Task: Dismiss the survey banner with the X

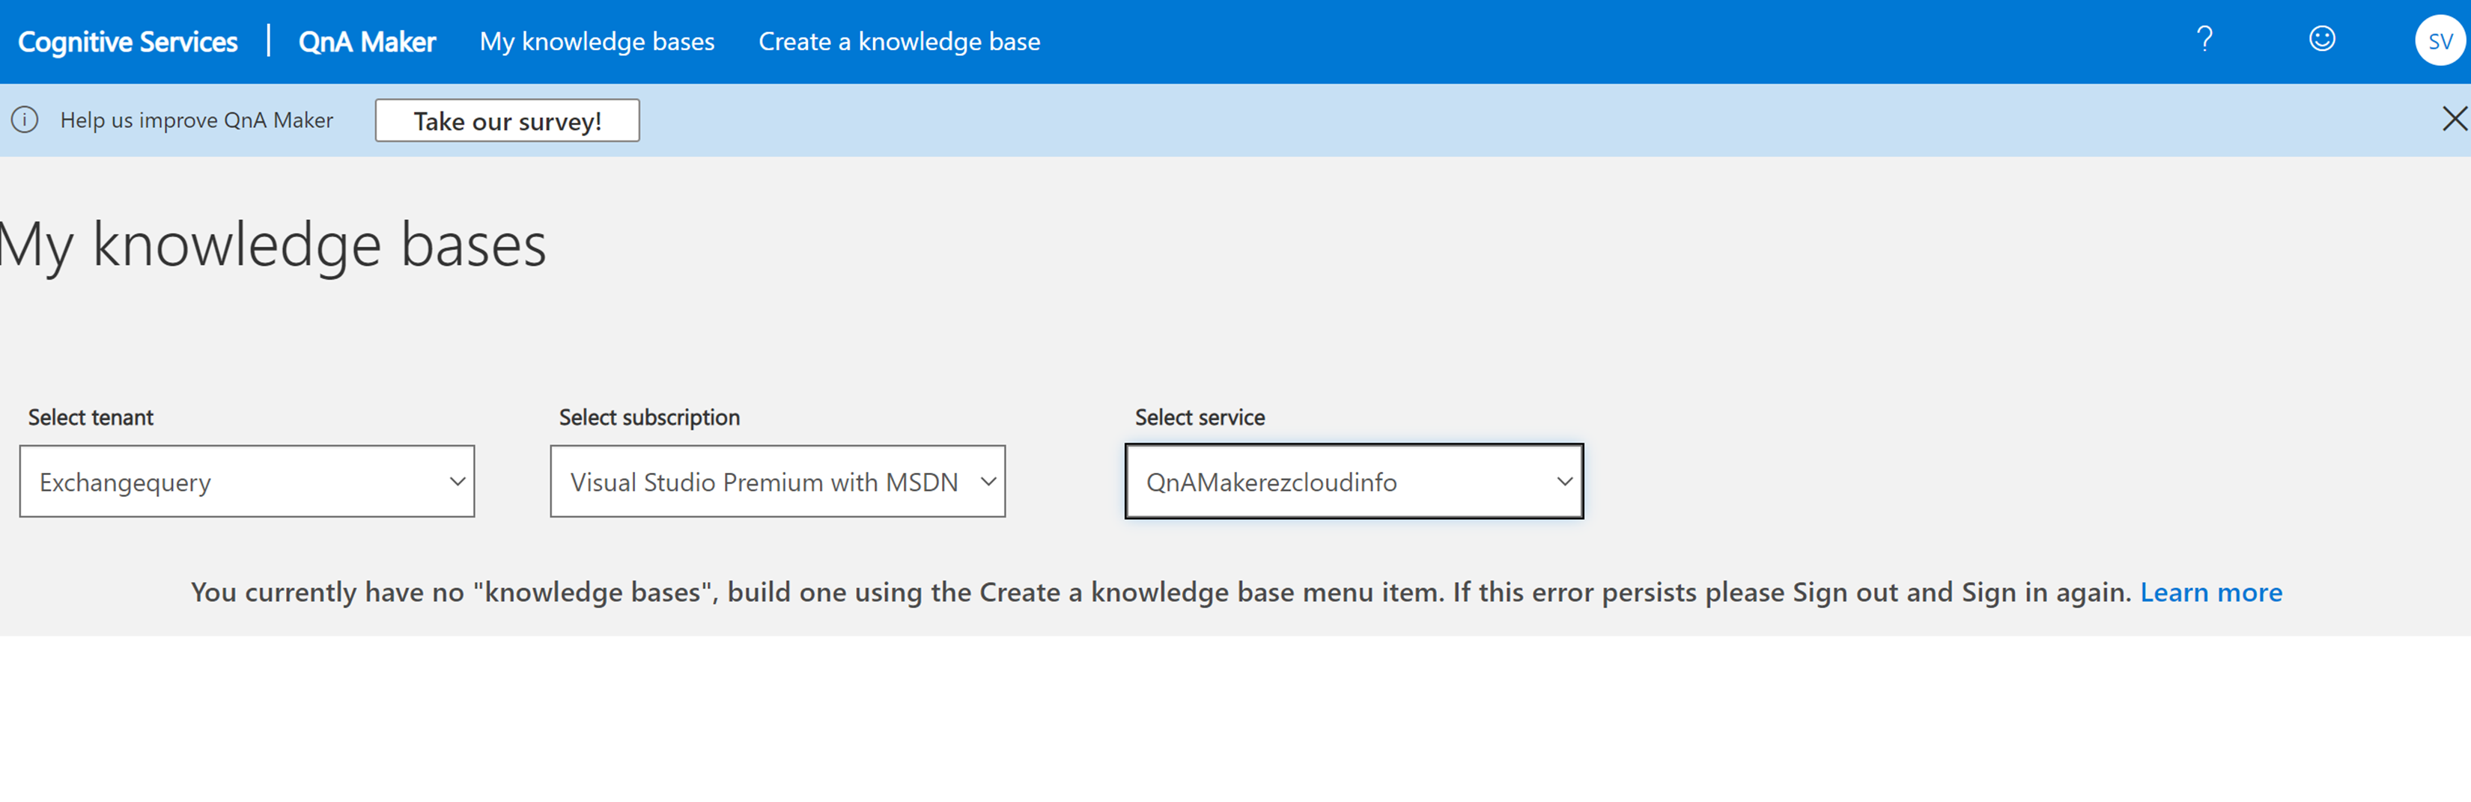Action: click(x=2454, y=119)
